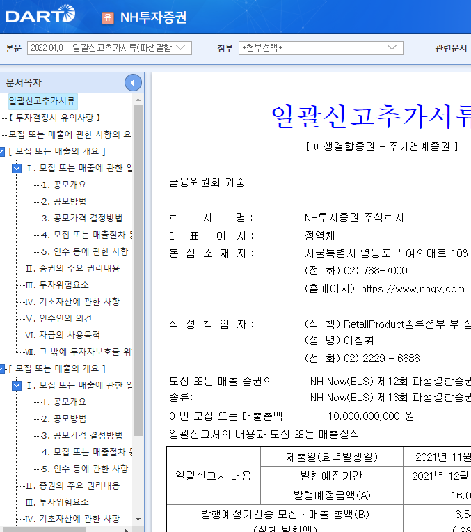Click preparer name 이창휘

coord(358,340)
